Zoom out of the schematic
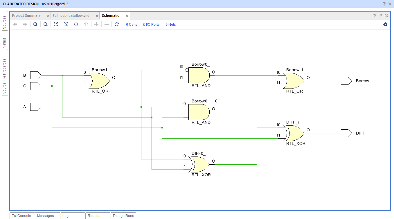Viewport: 394px width, 219px height. coord(46,25)
